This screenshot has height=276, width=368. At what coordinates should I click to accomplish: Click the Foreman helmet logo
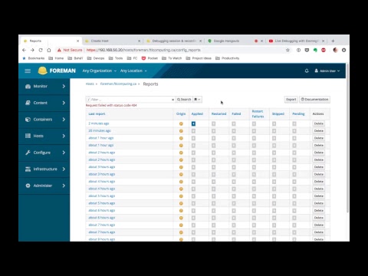click(x=42, y=71)
